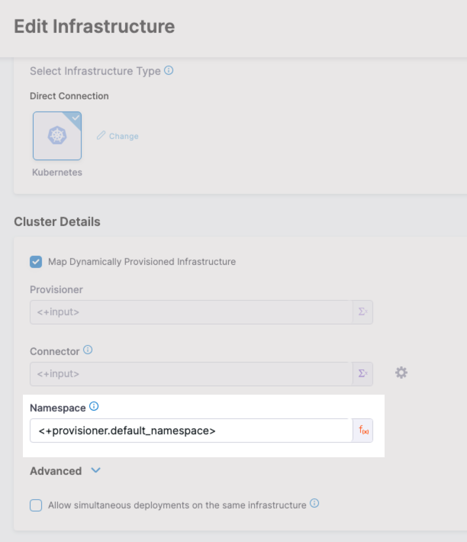467x542 pixels.
Task: Click the Map Dynamically Provisioned Infrastructure label
Action: coord(142,262)
